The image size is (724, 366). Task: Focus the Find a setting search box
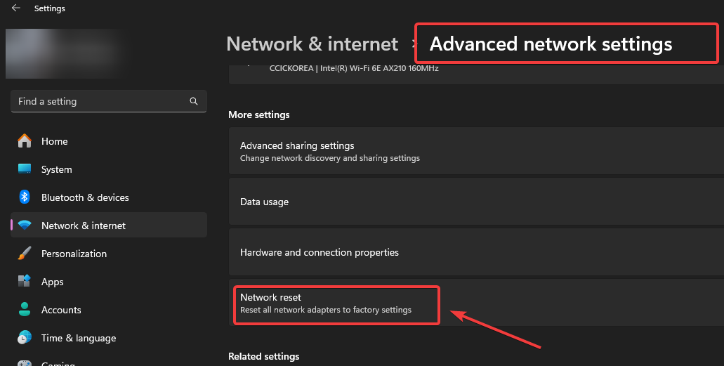(x=109, y=101)
